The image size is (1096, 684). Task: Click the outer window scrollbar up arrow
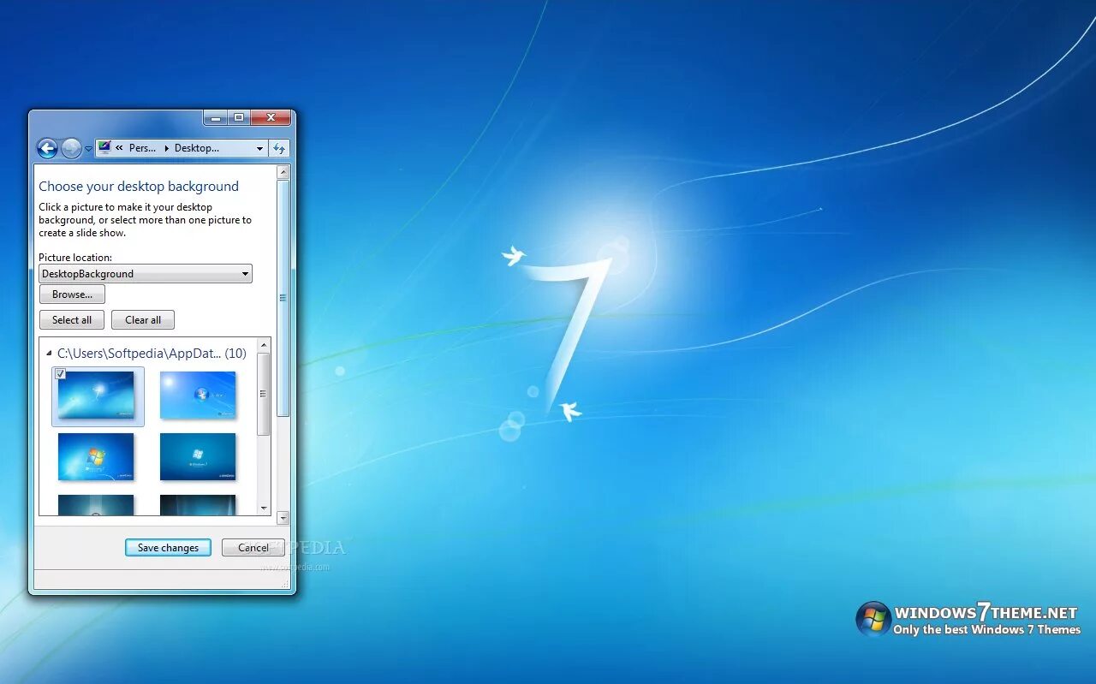pyautogui.click(x=283, y=173)
